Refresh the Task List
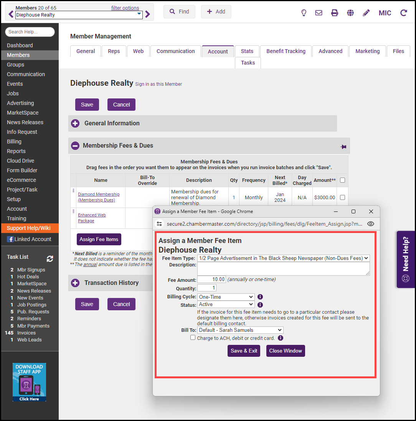The height and width of the screenshot is (421, 416). [50, 259]
